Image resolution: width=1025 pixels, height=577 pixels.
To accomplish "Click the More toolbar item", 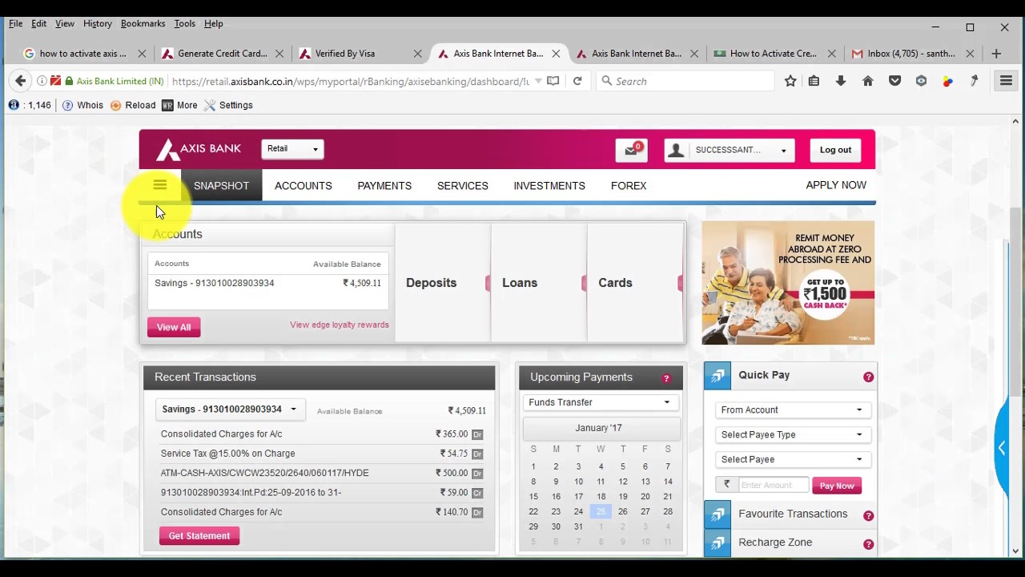I will click(x=179, y=105).
